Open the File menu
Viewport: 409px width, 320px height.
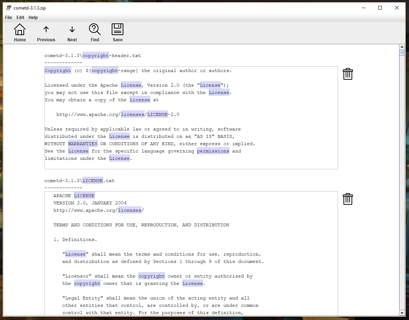coord(9,18)
